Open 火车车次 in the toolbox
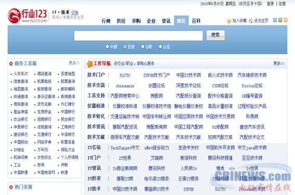The width and height of the screenshot is (295, 195). click(21, 74)
